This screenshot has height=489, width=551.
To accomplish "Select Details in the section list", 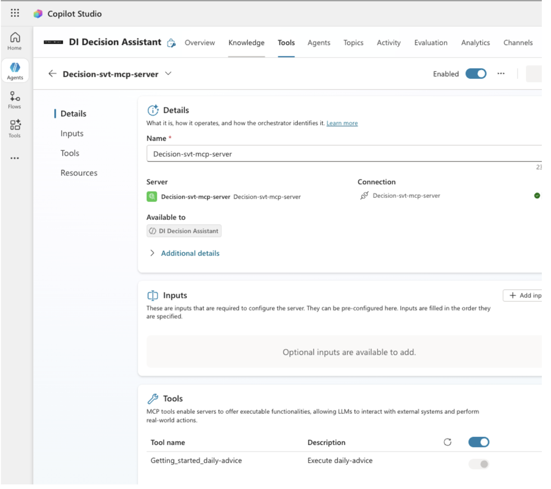I will pyautogui.click(x=73, y=113).
